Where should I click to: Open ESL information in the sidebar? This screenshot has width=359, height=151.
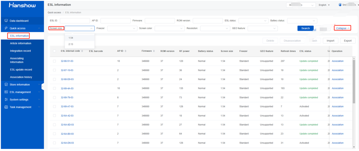pos(20,36)
